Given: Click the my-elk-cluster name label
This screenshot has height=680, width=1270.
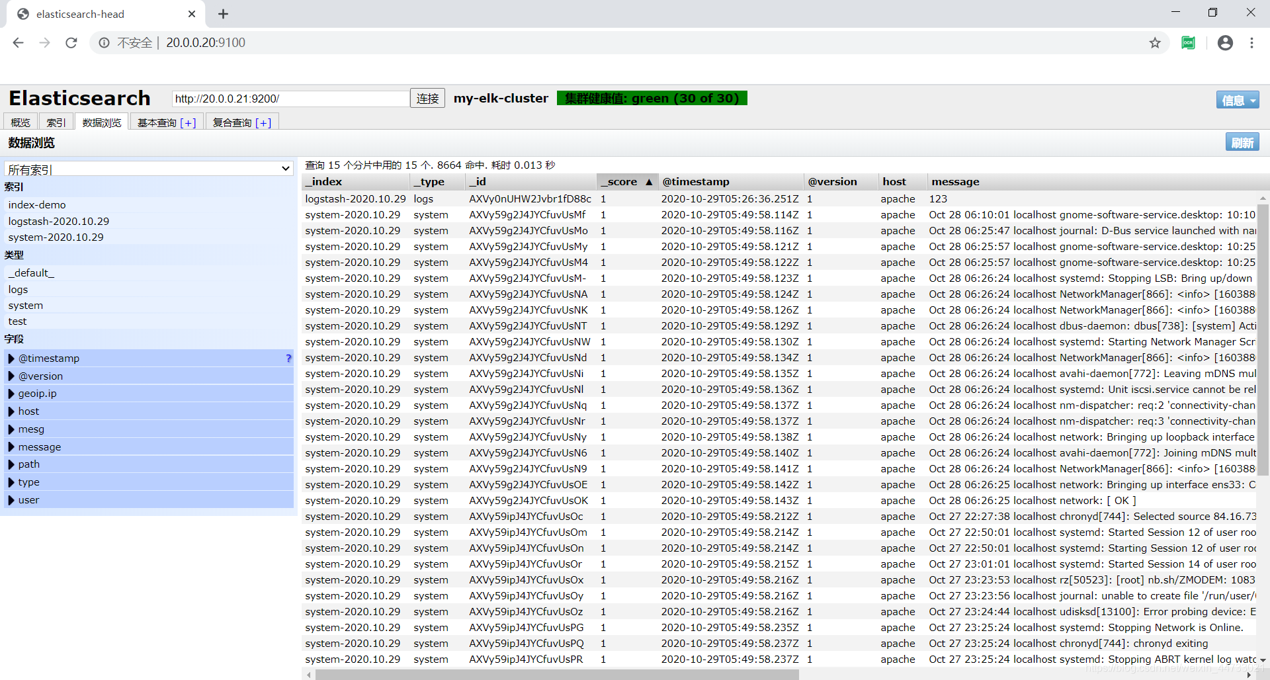Looking at the screenshot, I should [501, 99].
